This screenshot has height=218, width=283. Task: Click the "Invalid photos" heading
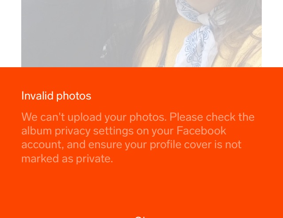tap(56, 96)
